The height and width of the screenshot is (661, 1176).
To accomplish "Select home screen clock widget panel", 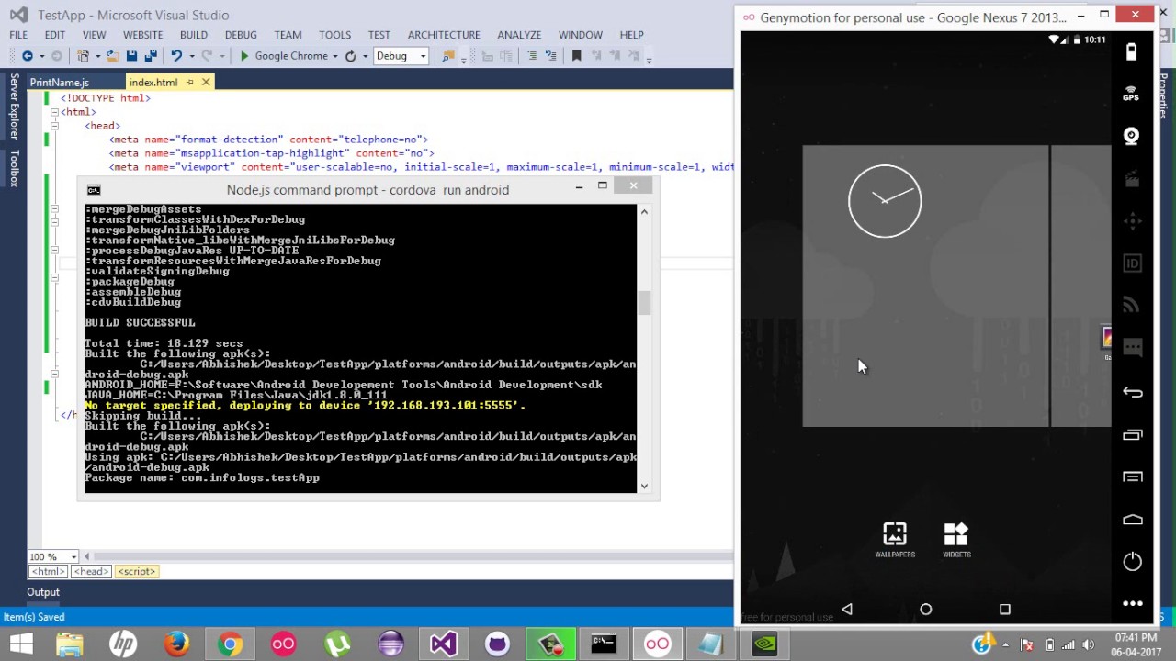I will pos(925,286).
